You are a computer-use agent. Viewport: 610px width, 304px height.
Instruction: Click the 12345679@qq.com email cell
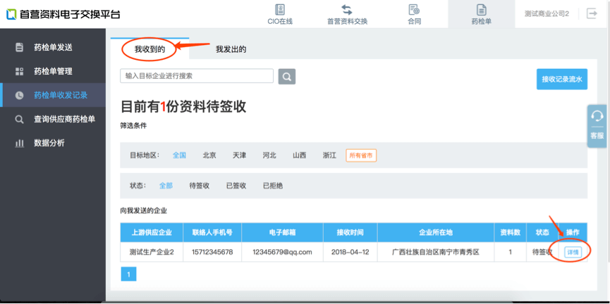tap(283, 252)
